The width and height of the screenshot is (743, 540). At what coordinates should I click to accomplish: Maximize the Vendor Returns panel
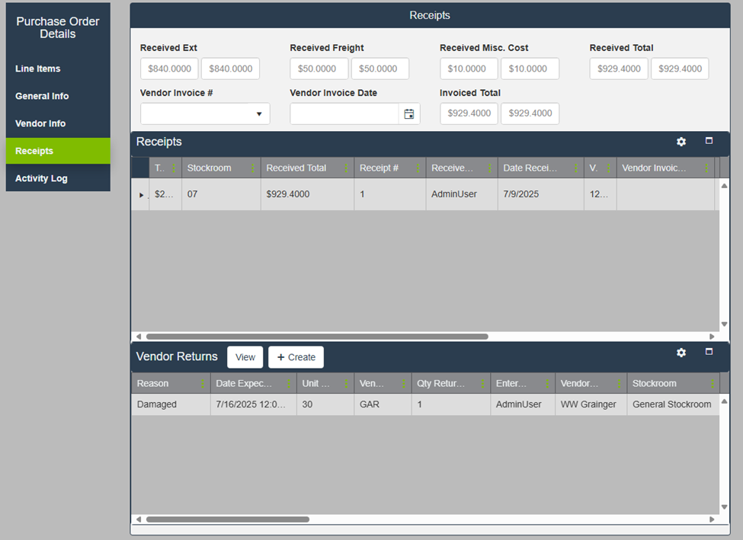pos(709,352)
